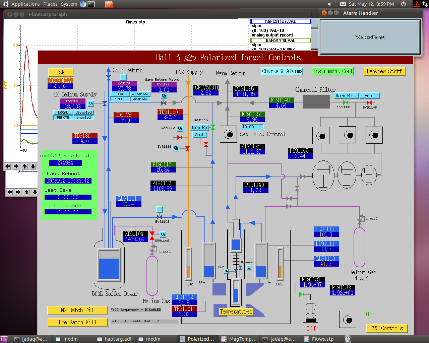Open the Temperatures display menu
This screenshot has width=429, height=343.
point(236,312)
